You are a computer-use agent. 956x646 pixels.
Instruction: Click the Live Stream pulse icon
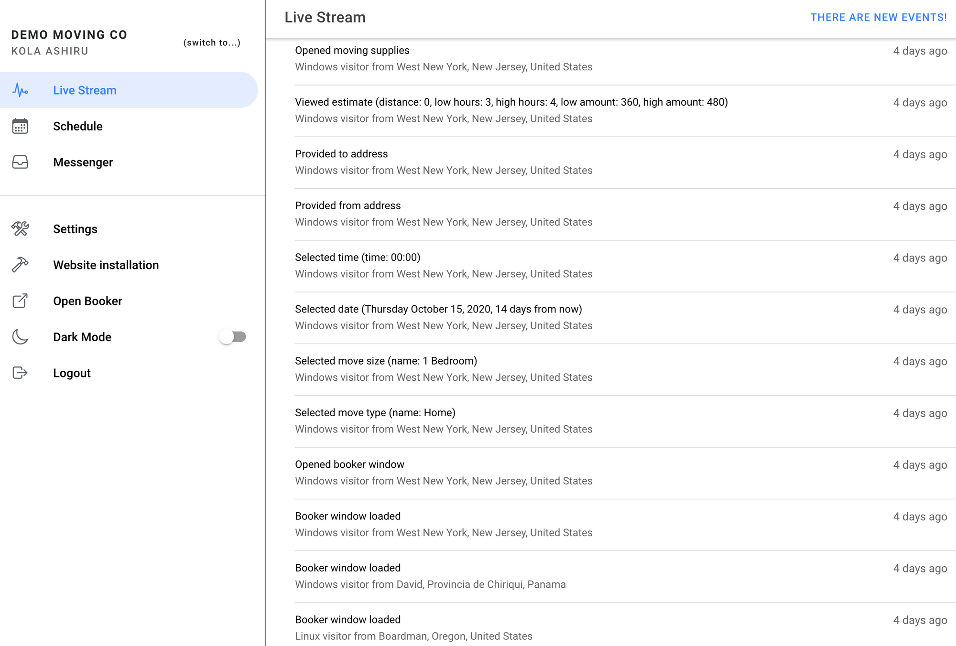click(20, 90)
